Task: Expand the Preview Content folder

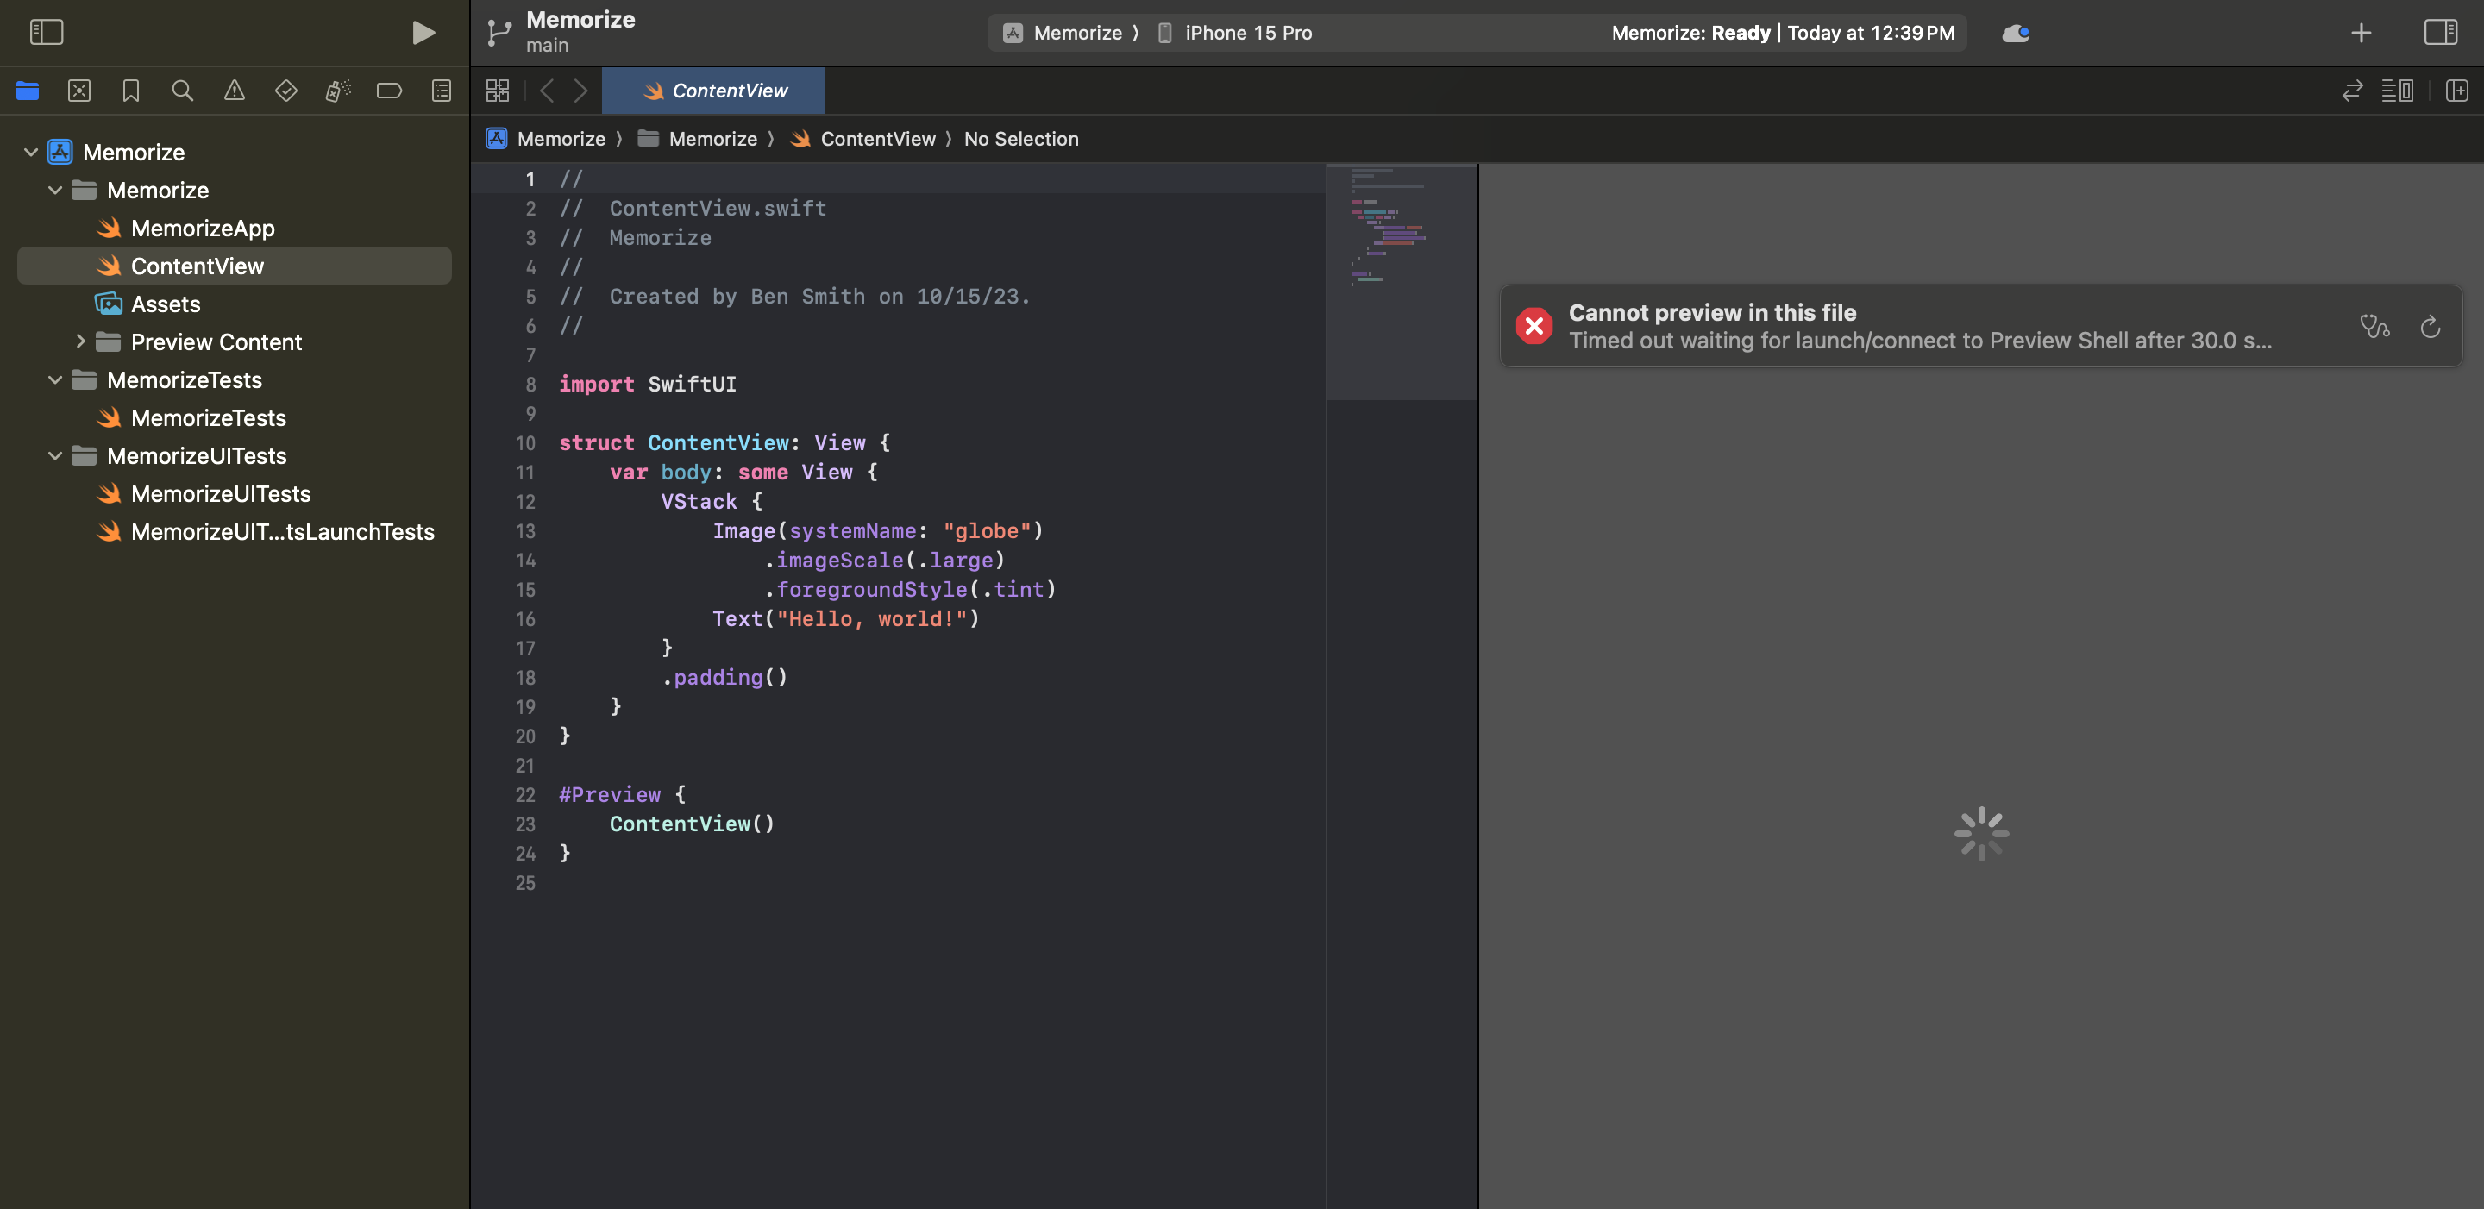Action: 80,341
